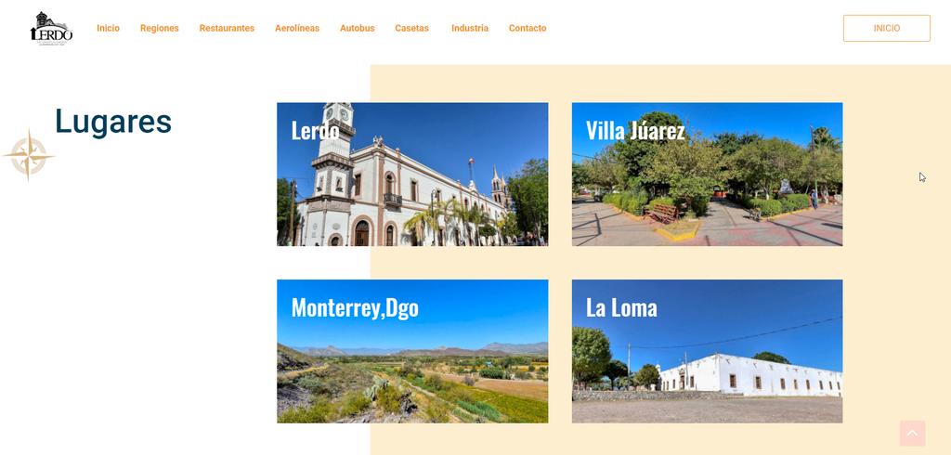The width and height of the screenshot is (951, 455).
Task: Click the scroll-to-top arrow button
Action: (x=912, y=433)
